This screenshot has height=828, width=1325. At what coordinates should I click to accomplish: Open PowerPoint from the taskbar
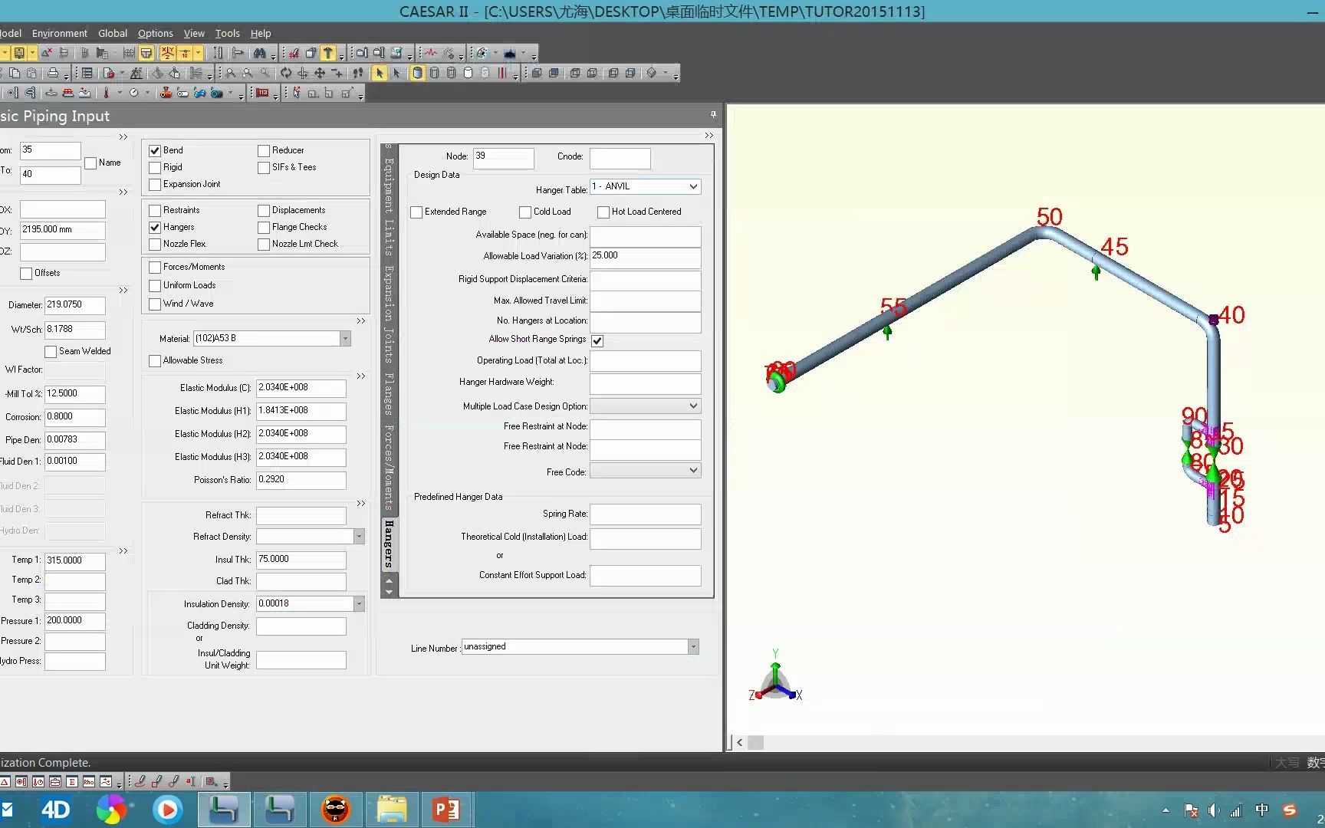click(x=446, y=810)
